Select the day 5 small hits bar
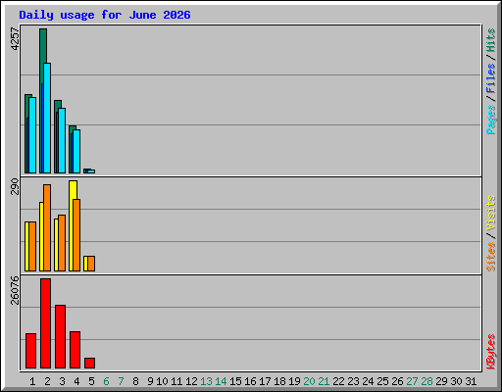502x392 pixels. (85, 171)
